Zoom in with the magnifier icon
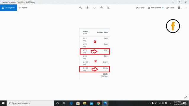Viewport: 189px width, 106px height. (81, 8)
